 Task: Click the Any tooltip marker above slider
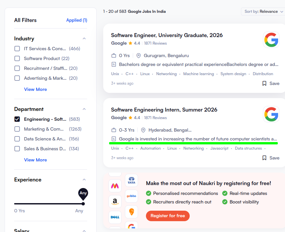pos(83,194)
